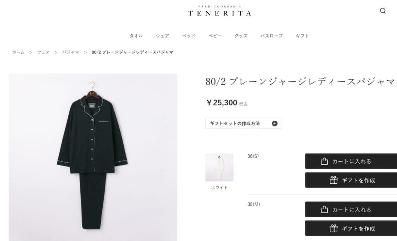The width and height of the screenshot is (397, 241).
Task: Open the グッズ menu
Action: coord(241,36)
